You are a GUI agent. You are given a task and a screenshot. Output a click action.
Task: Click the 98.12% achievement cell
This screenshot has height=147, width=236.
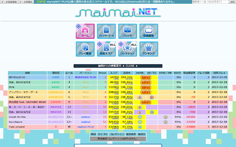[127, 117]
